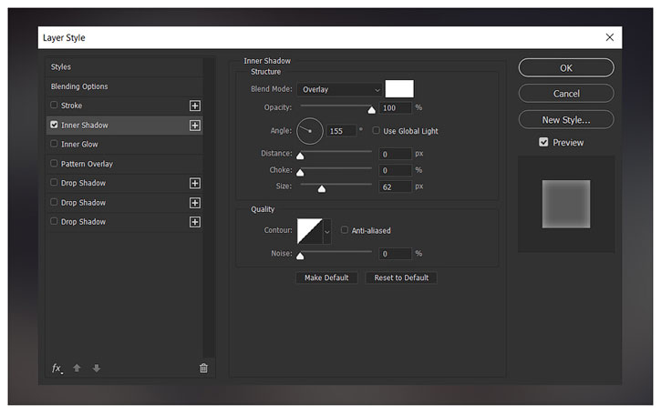Click Reset to Default
The image size is (661, 413).
click(x=401, y=277)
